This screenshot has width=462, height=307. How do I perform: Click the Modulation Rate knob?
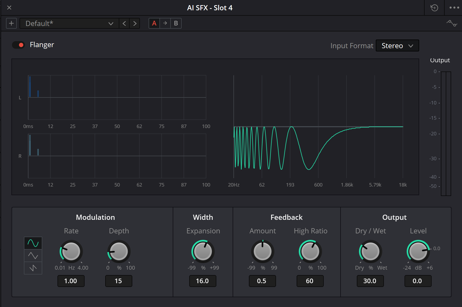[71, 251]
